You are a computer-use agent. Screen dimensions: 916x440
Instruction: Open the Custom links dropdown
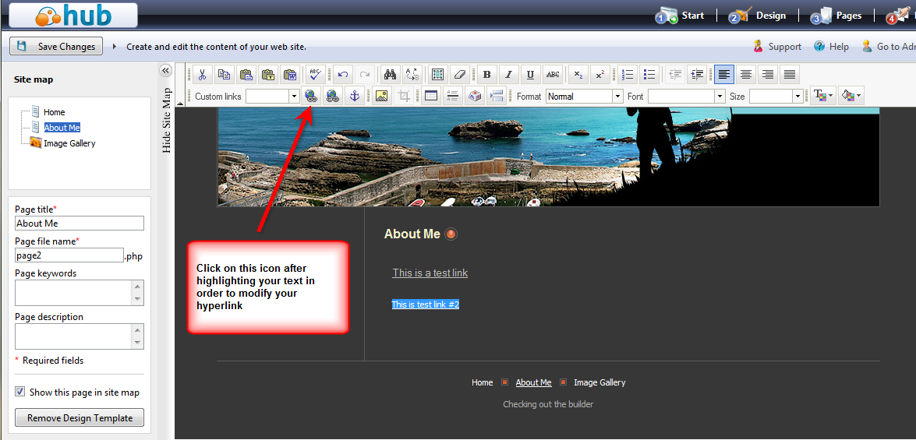coord(294,97)
